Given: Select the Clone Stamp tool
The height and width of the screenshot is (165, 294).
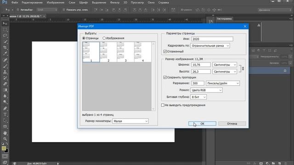Looking at the screenshot, I should click(5, 72).
